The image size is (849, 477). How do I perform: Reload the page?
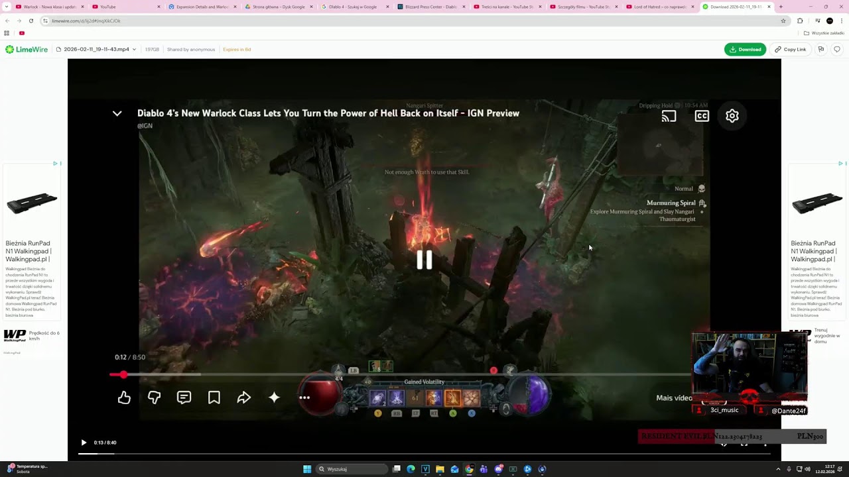(x=31, y=21)
